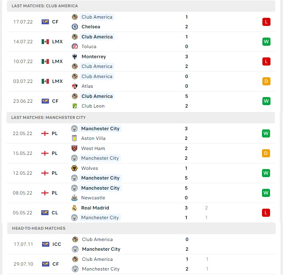The height and width of the screenshot is (275, 283).
Task: Click the Atlas club crest
Action: [x=75, y=86]
